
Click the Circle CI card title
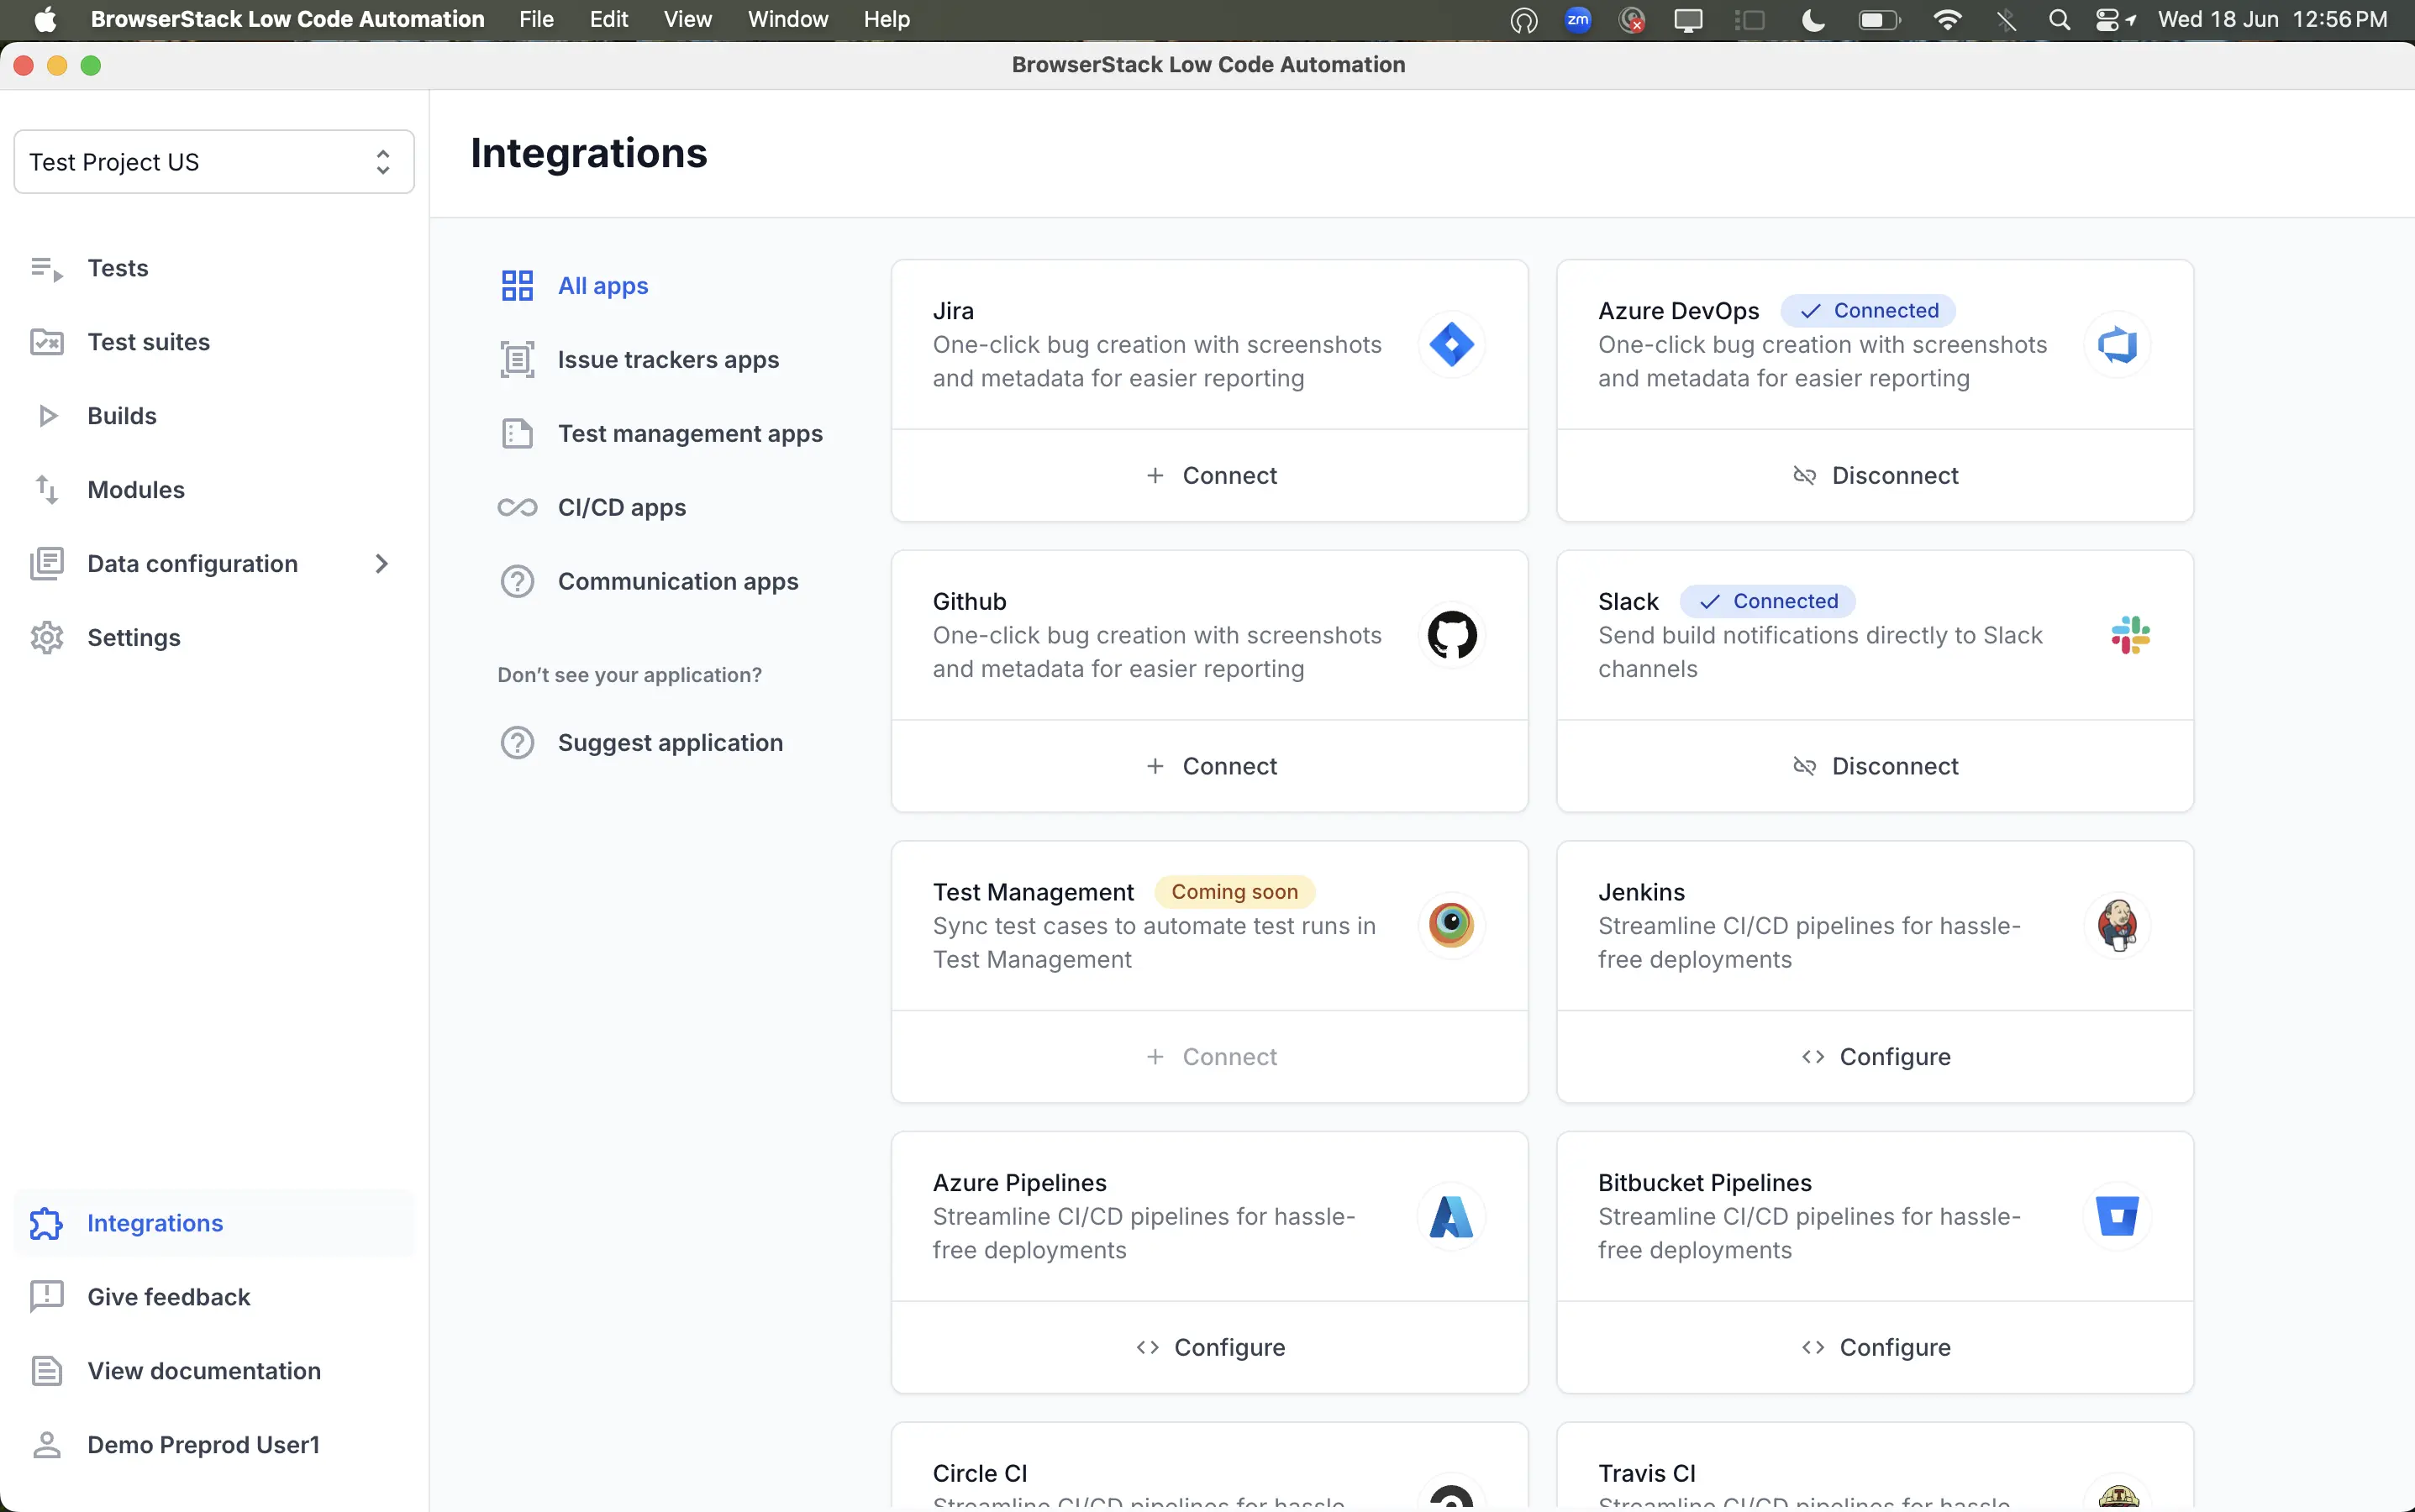[x=980, y=1473]
